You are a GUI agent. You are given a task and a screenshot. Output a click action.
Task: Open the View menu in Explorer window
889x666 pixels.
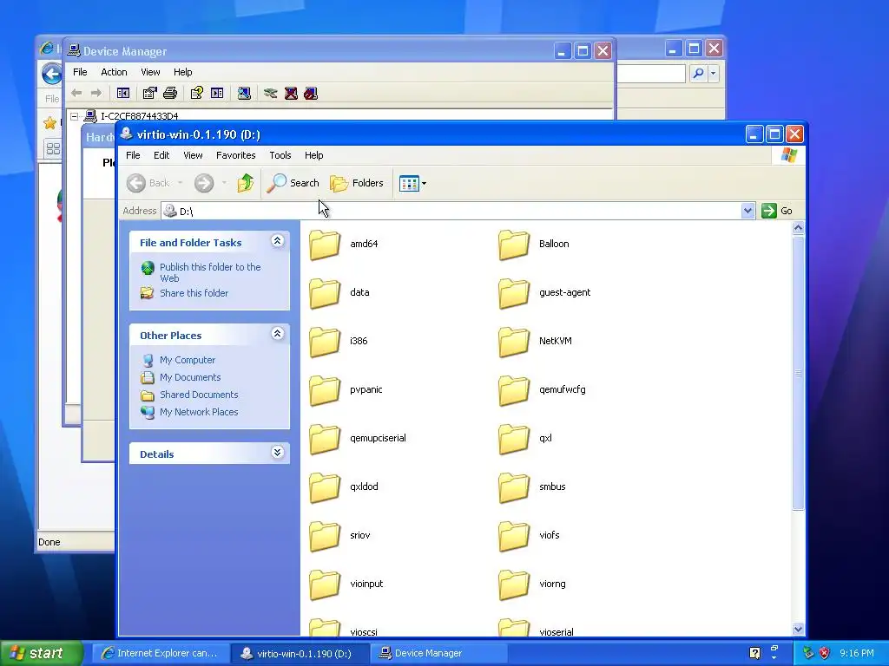[193, 155]
